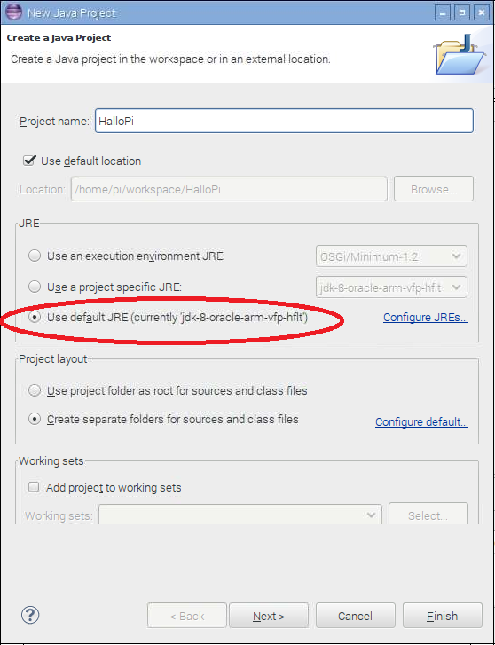Screen dimensions: 495x645
Task: Select Use an execution environment JRE
Action: pos(35,256)
